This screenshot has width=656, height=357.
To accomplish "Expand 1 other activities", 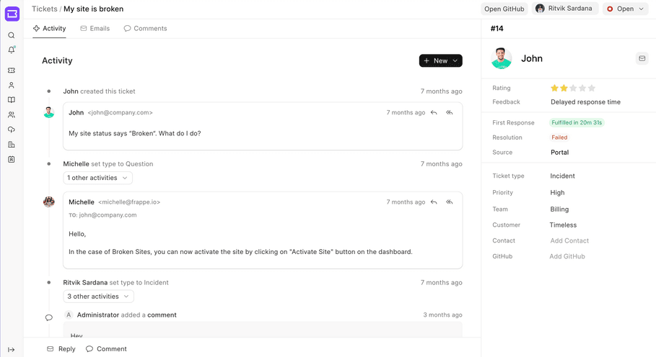I will pos(97,178).
